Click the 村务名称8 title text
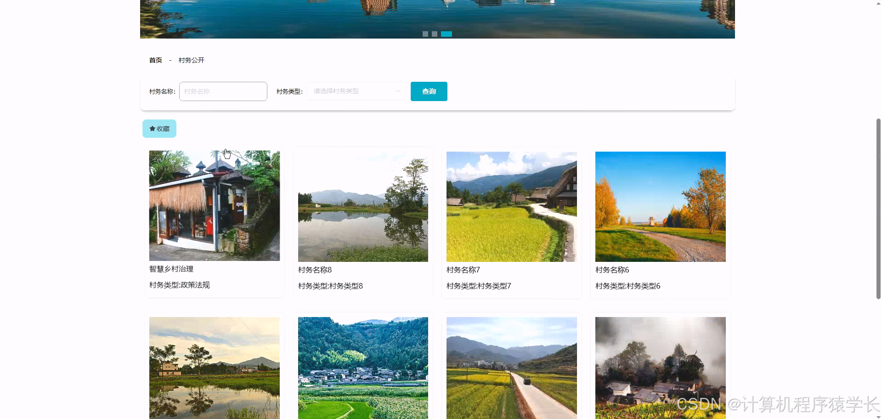The image size is (882, 419). coord(315,270)
